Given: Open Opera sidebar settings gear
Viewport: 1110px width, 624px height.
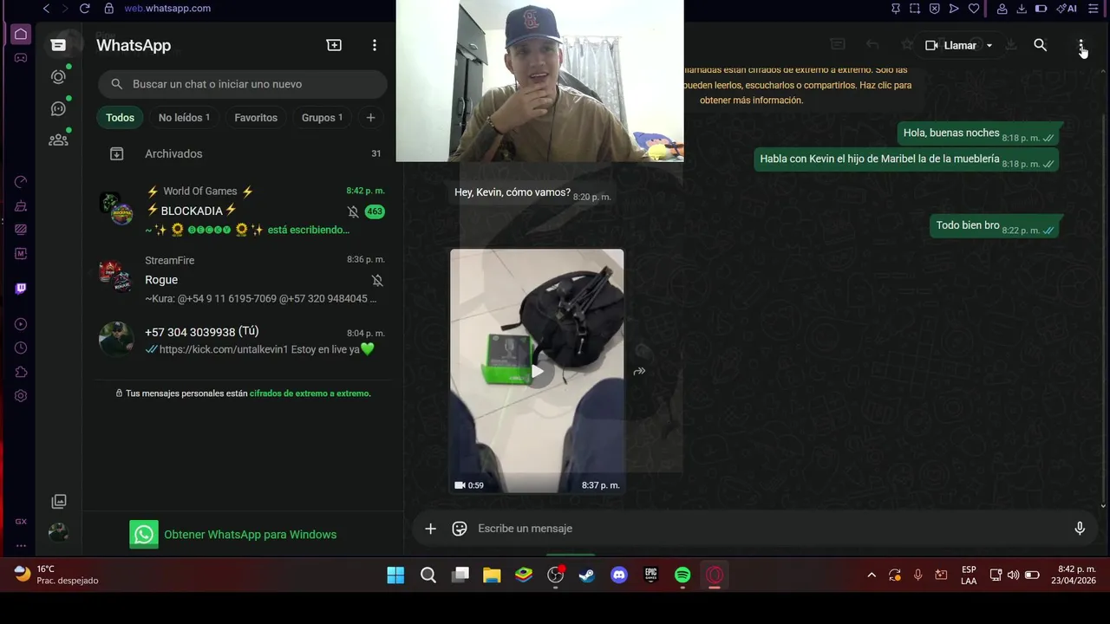Looking at the screenshot, I should click(x=21, y=396).
